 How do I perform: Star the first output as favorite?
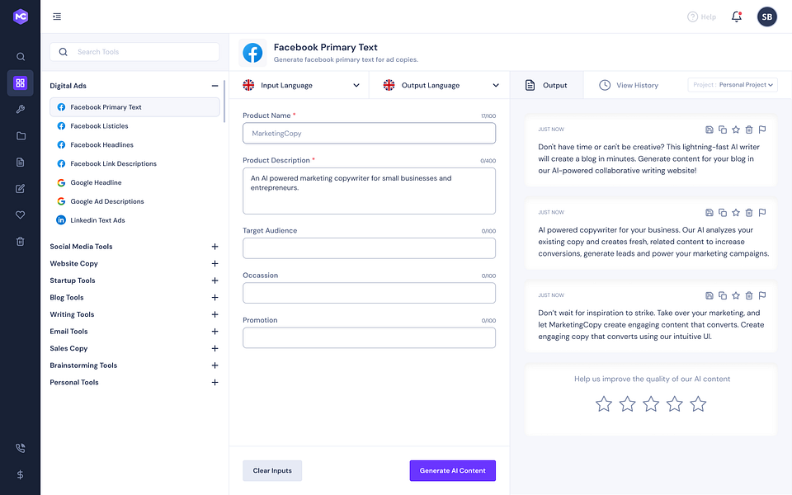[736, 130]
